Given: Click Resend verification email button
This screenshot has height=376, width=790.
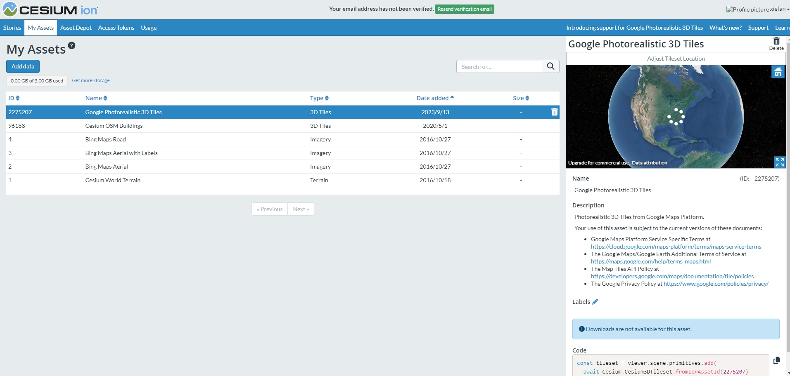Looking at the screenshot, I should [464, 9].
